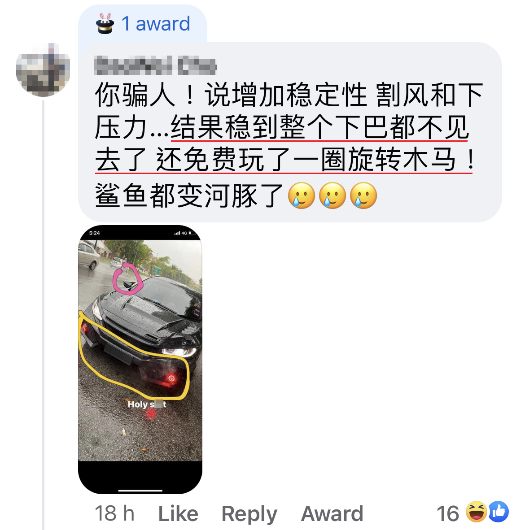525x530 pixels.
Task: Click the Chinese comment text bubble
Action: coord(290,132)
